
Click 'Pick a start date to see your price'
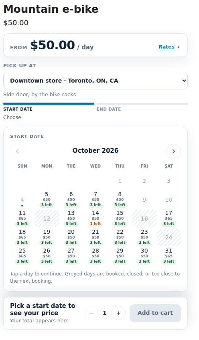click(43, 309)
